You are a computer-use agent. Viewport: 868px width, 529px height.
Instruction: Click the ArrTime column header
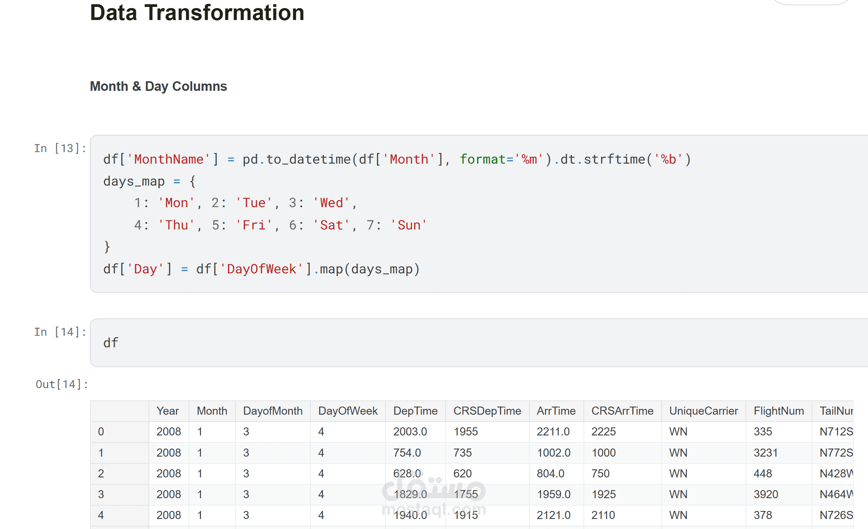tap(556, 411)
